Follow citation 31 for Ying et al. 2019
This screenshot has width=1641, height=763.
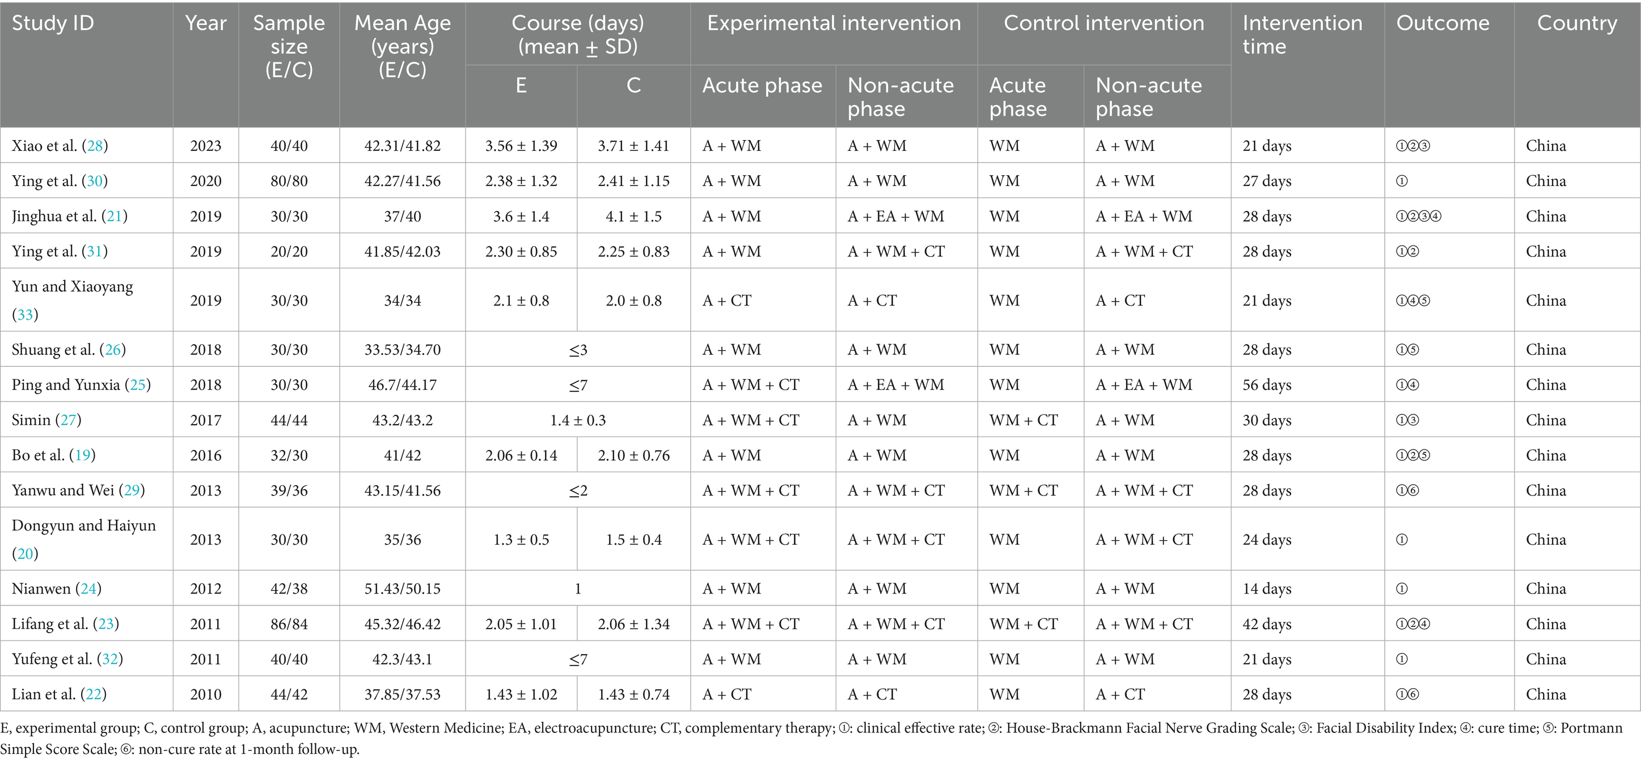pos(94,252)
